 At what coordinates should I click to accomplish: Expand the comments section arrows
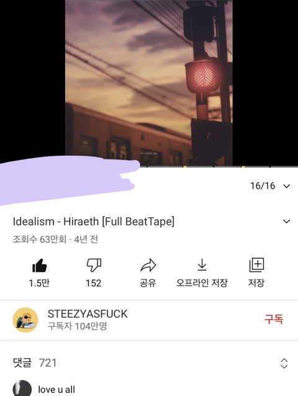(284, 364)
